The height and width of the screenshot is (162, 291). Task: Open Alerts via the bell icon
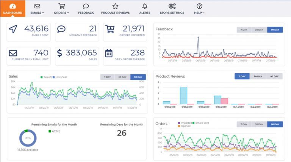(x=144, y=6)
